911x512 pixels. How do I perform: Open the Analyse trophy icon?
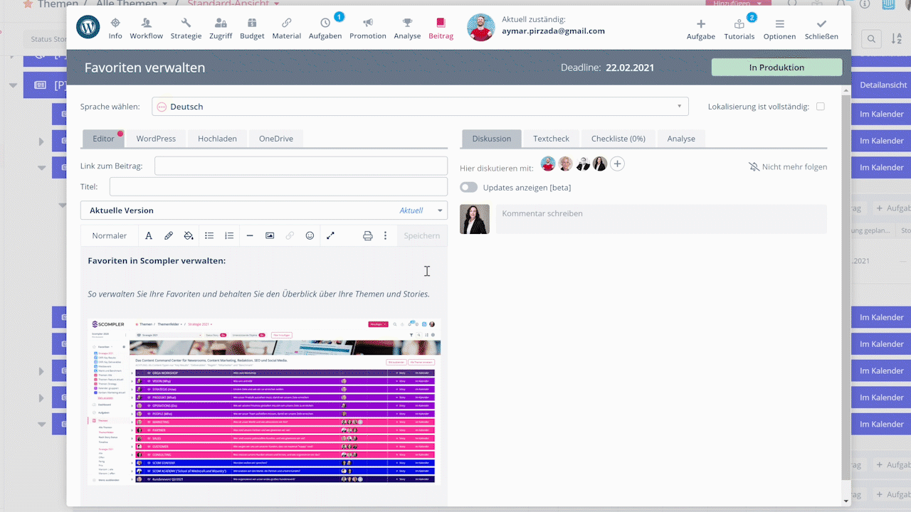407,28
